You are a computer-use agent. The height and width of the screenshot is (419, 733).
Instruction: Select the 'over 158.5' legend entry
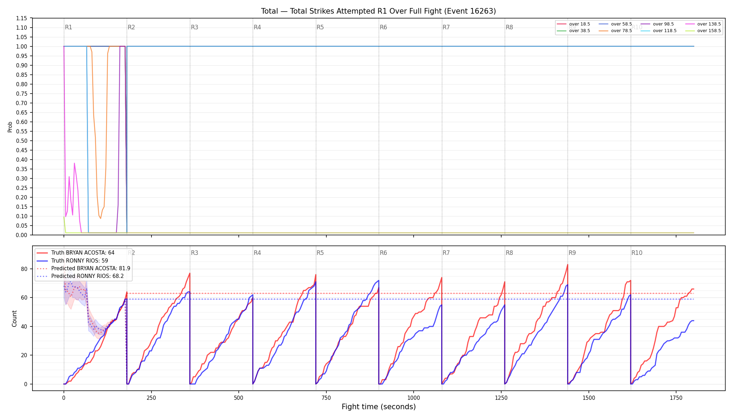[x=703, y=31]
